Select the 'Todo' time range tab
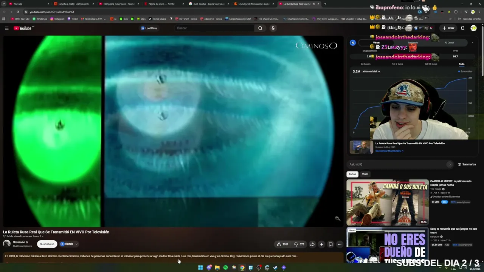 tap(461, 64)
